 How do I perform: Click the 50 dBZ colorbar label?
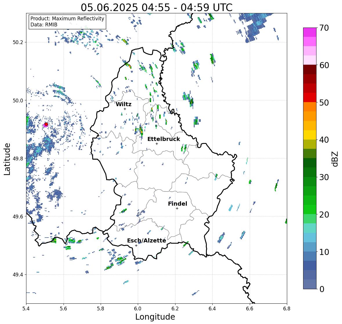coord(324,102)
